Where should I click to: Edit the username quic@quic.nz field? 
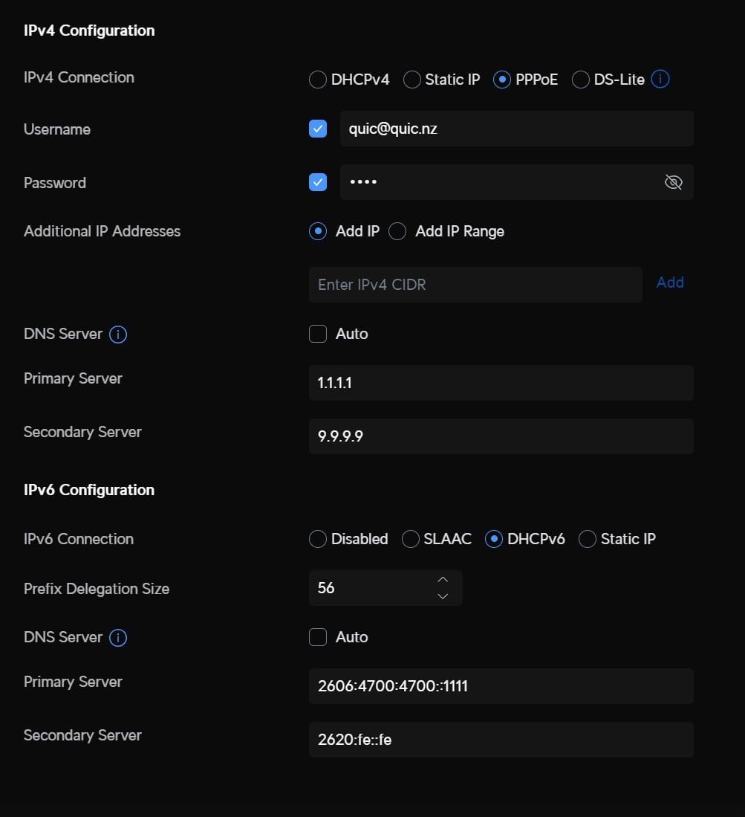coord(515,128)
